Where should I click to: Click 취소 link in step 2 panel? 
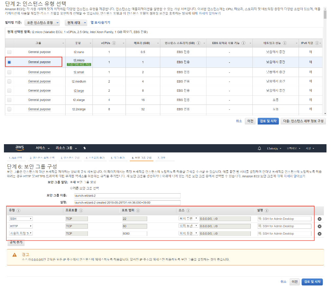pos(239,121)
